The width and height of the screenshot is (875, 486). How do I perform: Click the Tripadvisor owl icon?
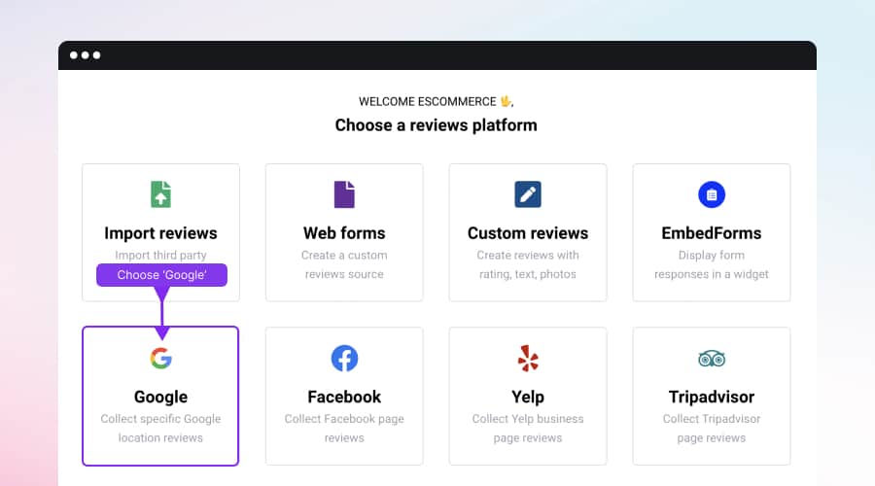(712, 359)
